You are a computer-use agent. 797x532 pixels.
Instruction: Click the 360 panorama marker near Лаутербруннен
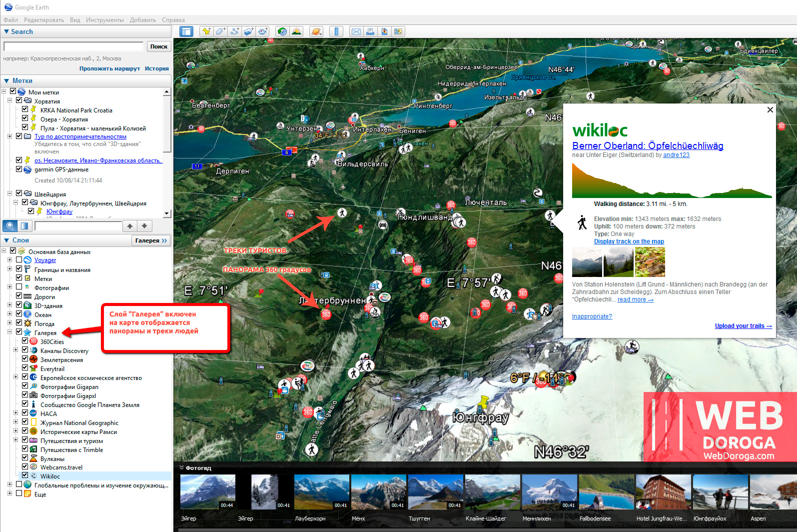326,314
